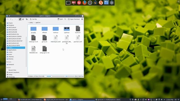Click carli-4 in the breadcrumb path
This screenshot has height=101, width=180.
click(38, 23)
